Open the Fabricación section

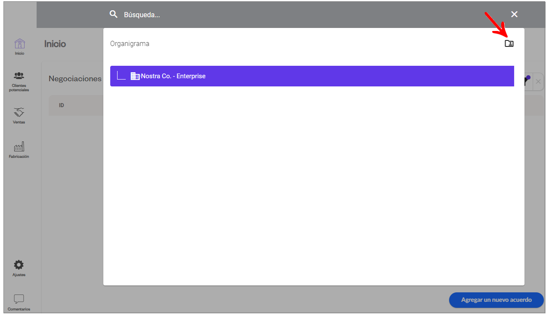(x=19, y=150)
